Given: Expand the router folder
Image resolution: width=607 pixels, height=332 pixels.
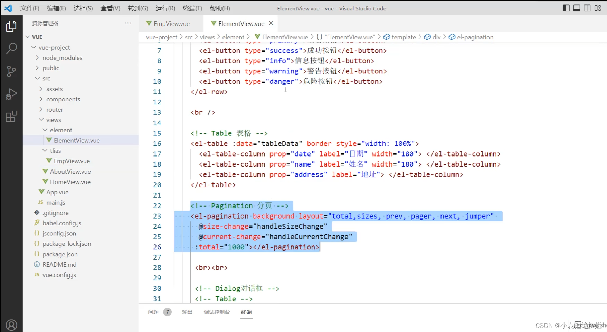Looking at the screenshot, I should [x=81, y=109].
